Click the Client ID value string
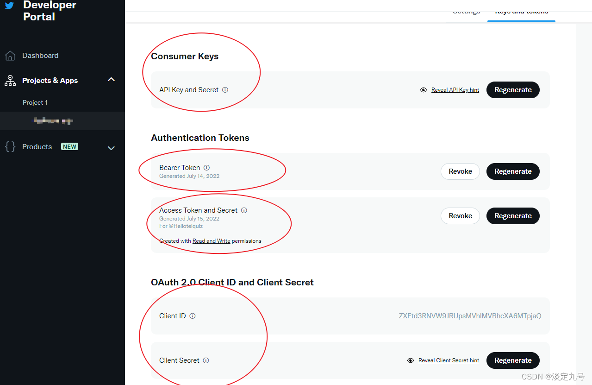592x385 pixels. (470, 316)
